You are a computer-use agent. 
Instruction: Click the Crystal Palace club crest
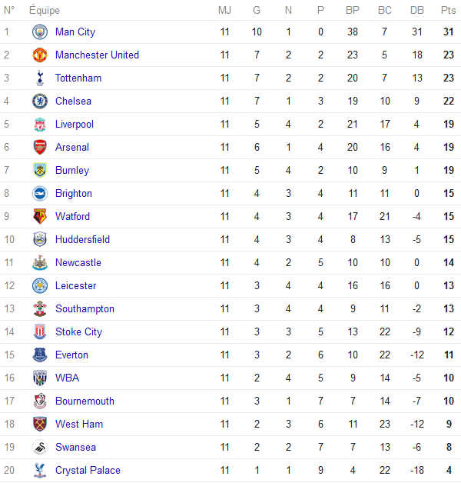(x=40, y=471)
